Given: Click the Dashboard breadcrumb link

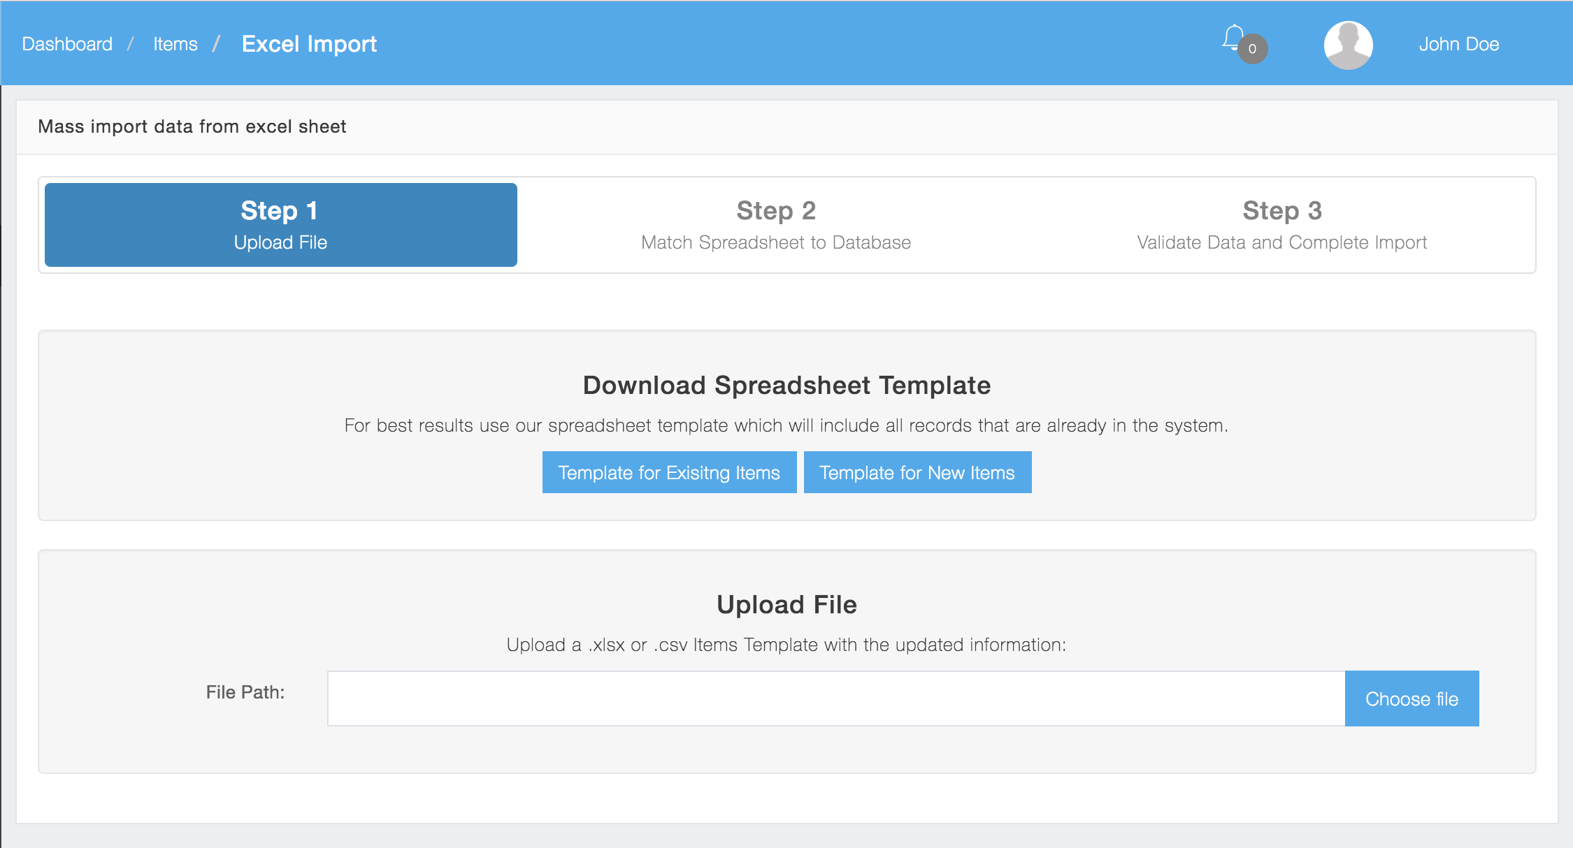Looking at the screenshot, I should coord(67,43).
